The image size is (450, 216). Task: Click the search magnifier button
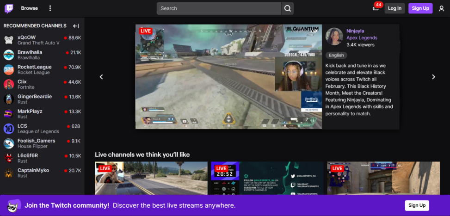click(288, 8)
